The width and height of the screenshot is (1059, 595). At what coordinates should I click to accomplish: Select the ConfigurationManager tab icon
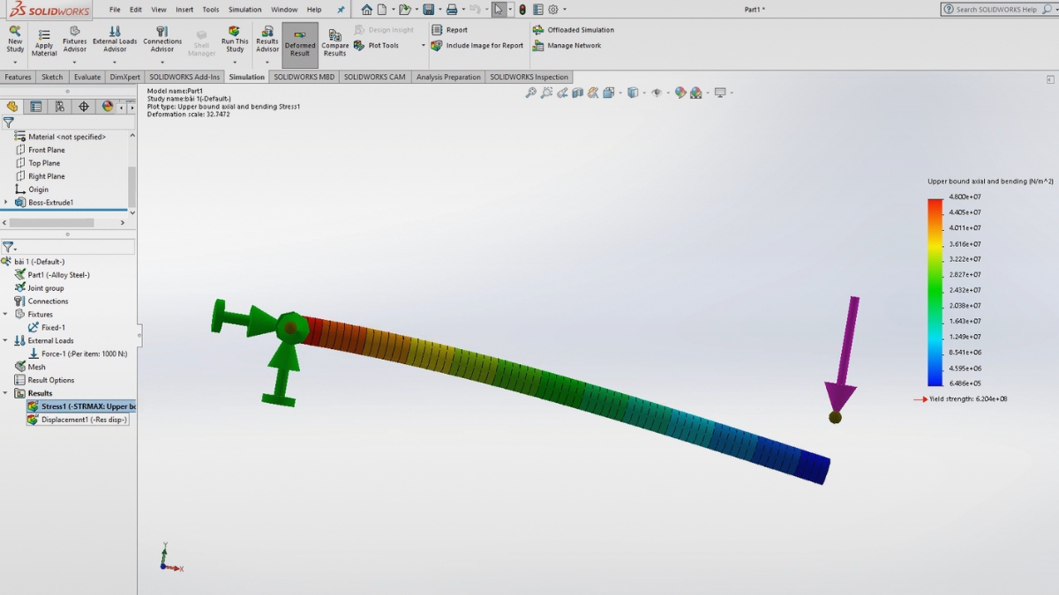[60, 107]
